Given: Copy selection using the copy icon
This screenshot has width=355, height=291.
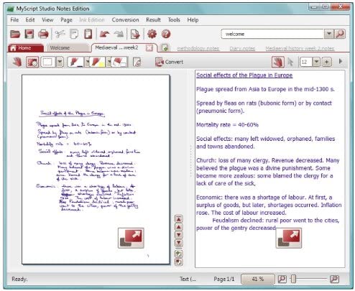Looking at the screenshot, I should point(74,34).
